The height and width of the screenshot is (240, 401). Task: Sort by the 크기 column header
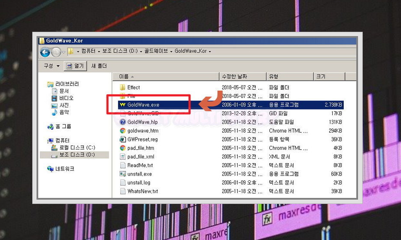329,76
